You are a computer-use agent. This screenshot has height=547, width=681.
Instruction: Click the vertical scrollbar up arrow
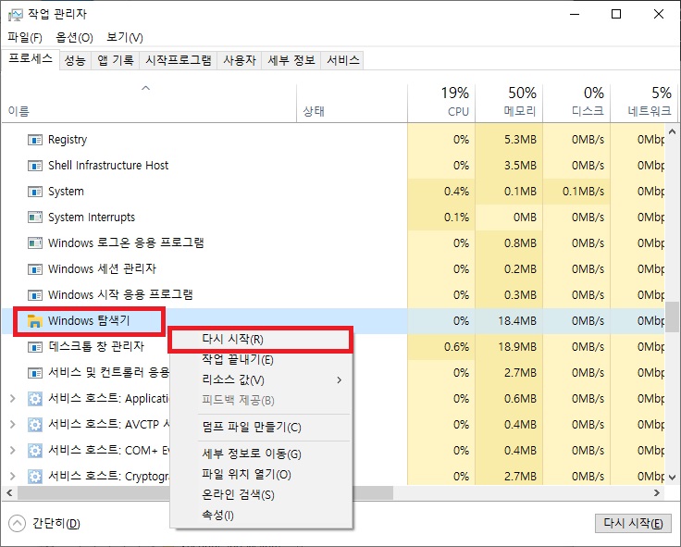(673, 131)
